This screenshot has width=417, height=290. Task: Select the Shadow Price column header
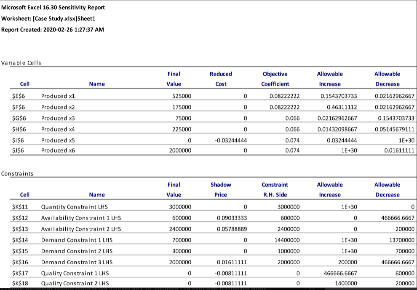221,190
